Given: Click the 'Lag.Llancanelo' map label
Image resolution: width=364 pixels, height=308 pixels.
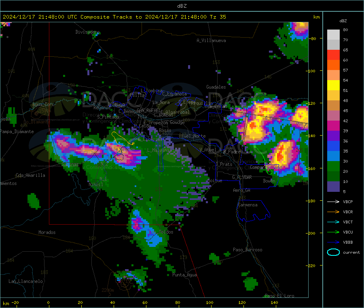Looking at the screenshot, I should point(25,281).
